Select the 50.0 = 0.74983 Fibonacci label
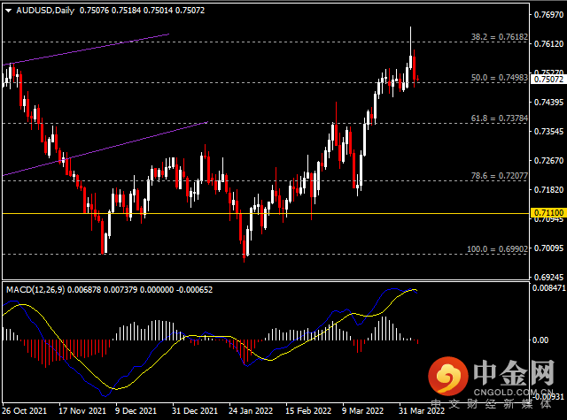The image size is (567, 420). coord(500,78)
